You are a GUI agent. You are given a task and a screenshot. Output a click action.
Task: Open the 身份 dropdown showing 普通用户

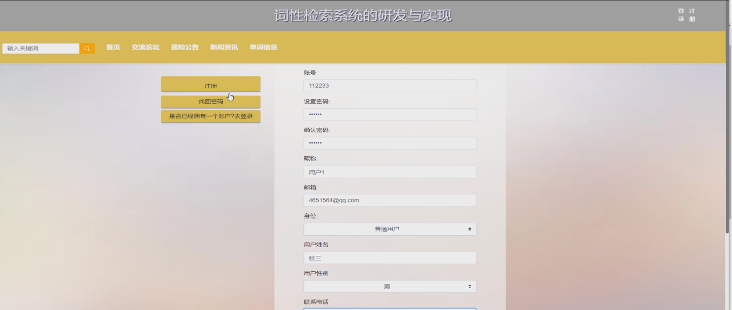390,229
